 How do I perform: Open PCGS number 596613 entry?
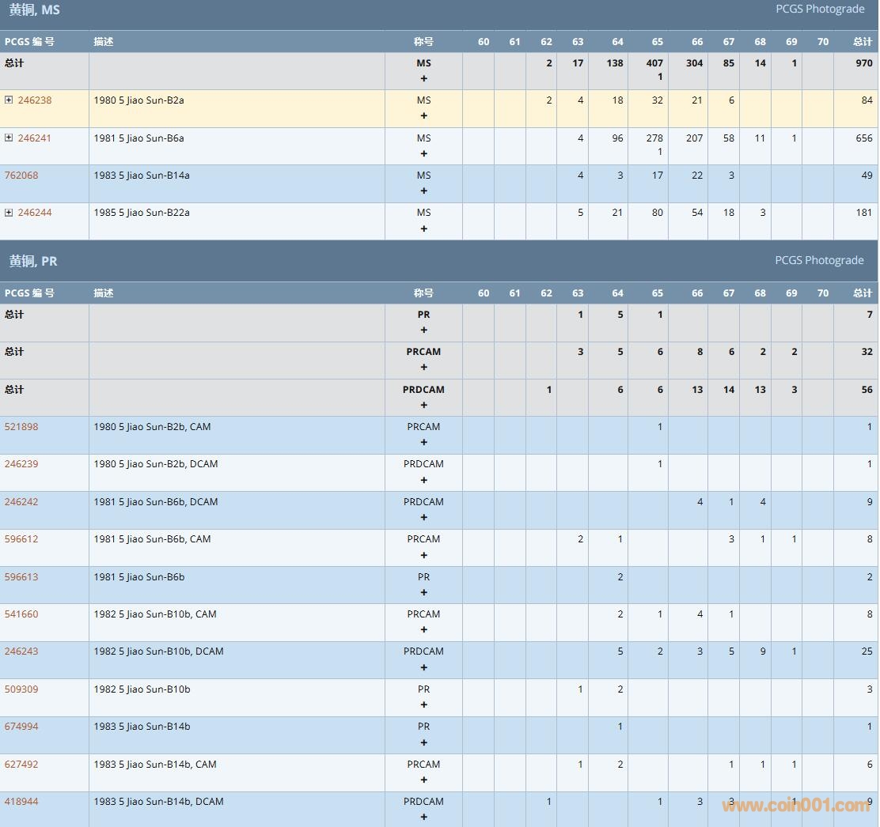(x=21, y=577)
